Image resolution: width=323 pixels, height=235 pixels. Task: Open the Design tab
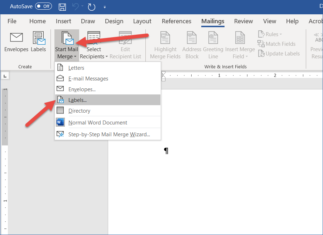click(114, 21)
